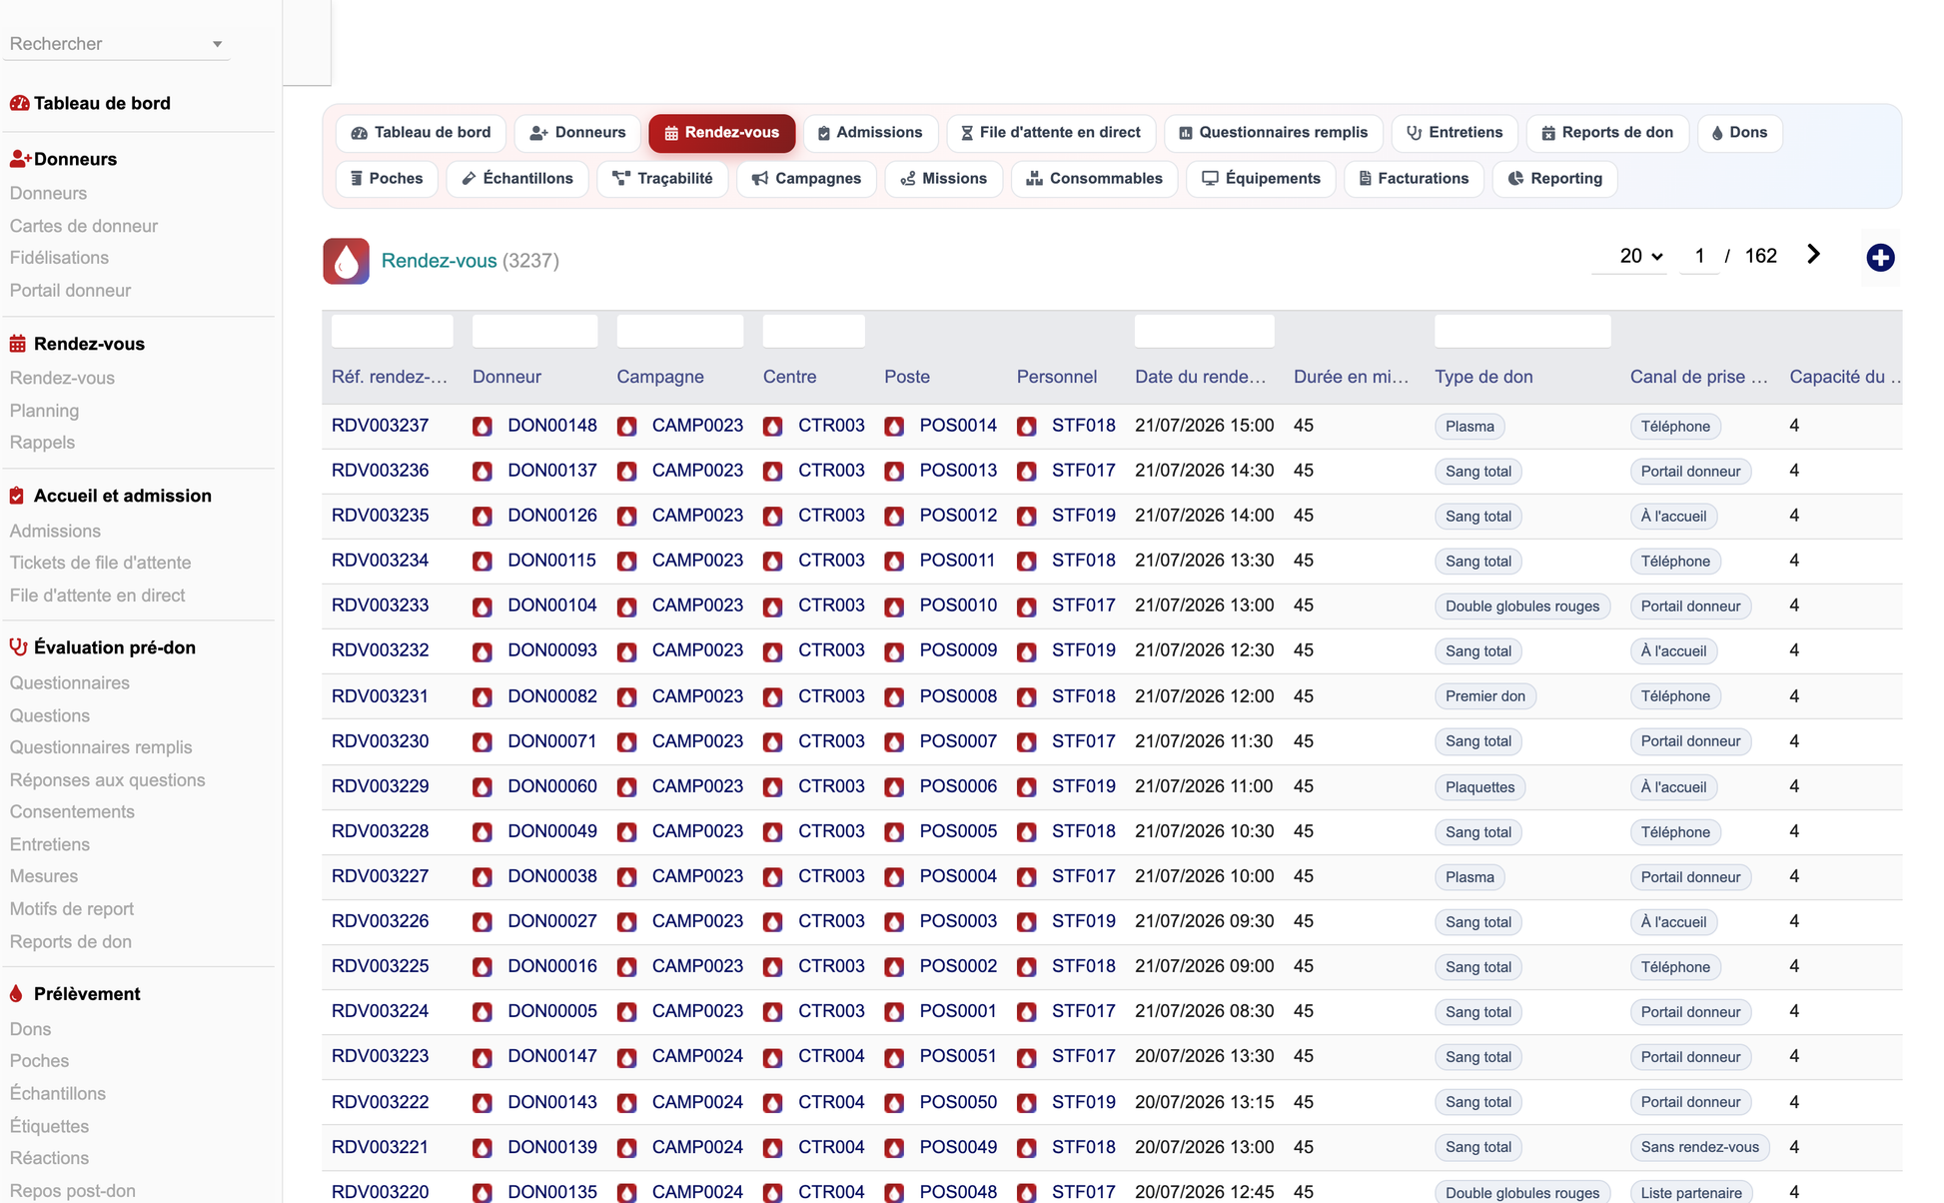Open File d'attente en direct tab
The height and width of the screenshot is (1203, 1944).
point(1051,133)
